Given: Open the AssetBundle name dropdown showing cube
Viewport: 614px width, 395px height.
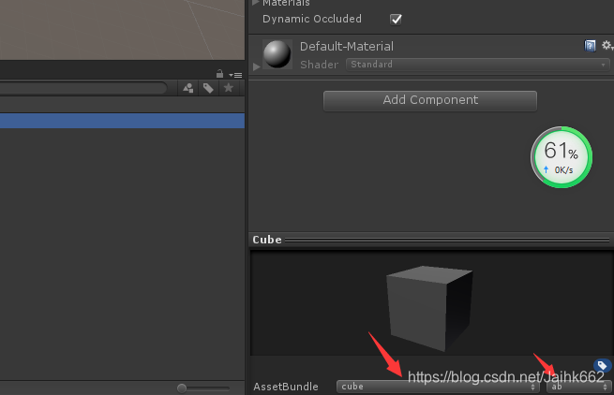Looking at the screenshot, I should click(437, 387).
